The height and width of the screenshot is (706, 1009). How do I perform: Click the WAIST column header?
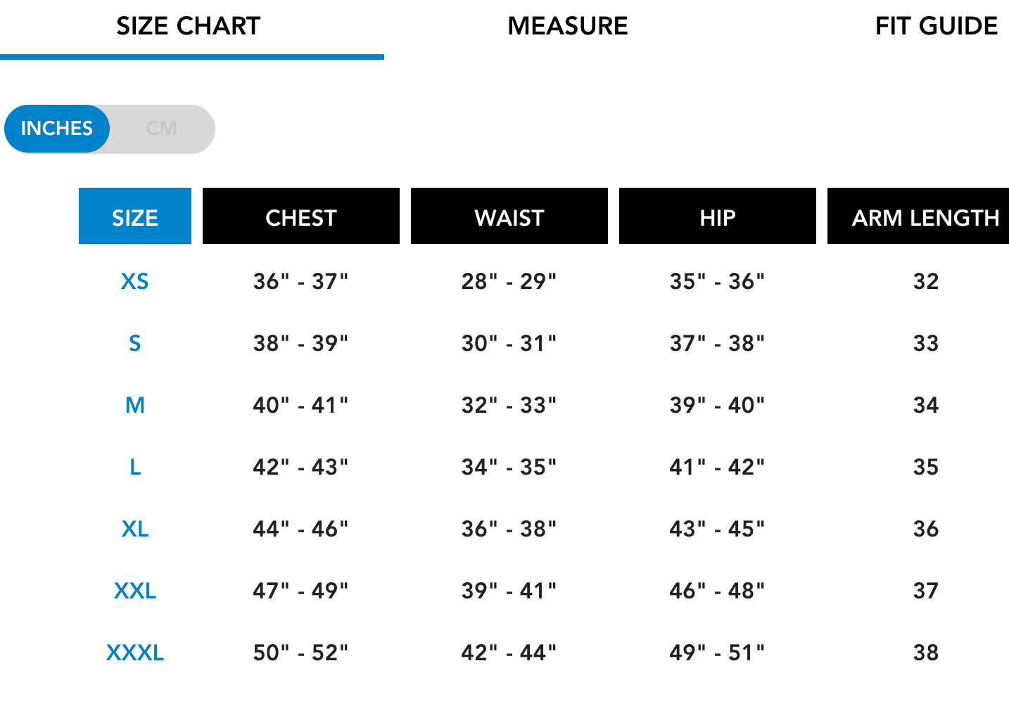coord(509,216)
